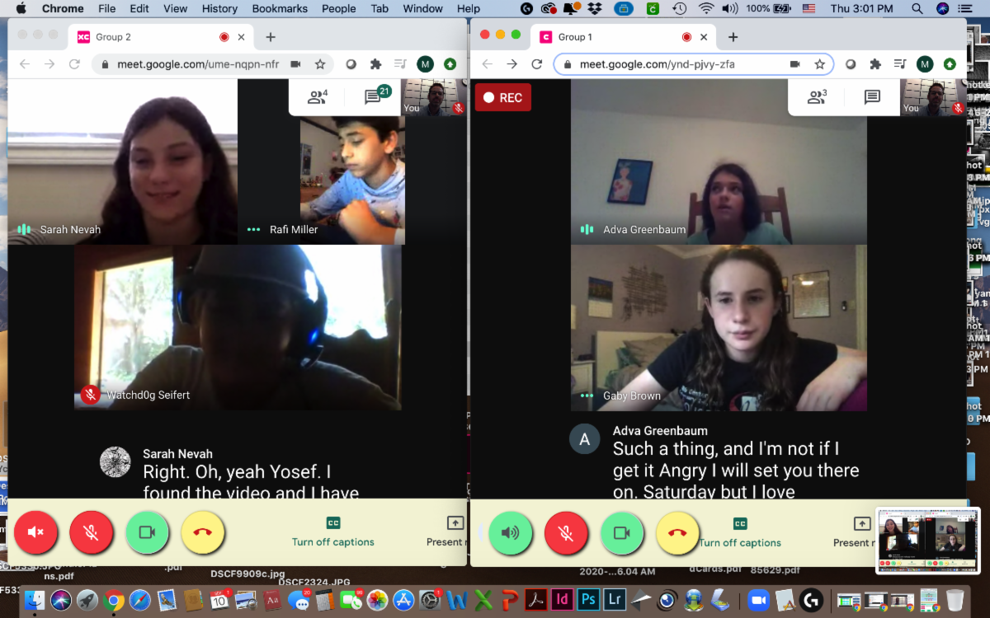Open Extensions puzzle icon in Group 2 window
The width and height of the screenshot is (990, 618).
click(x=375, y=64)
